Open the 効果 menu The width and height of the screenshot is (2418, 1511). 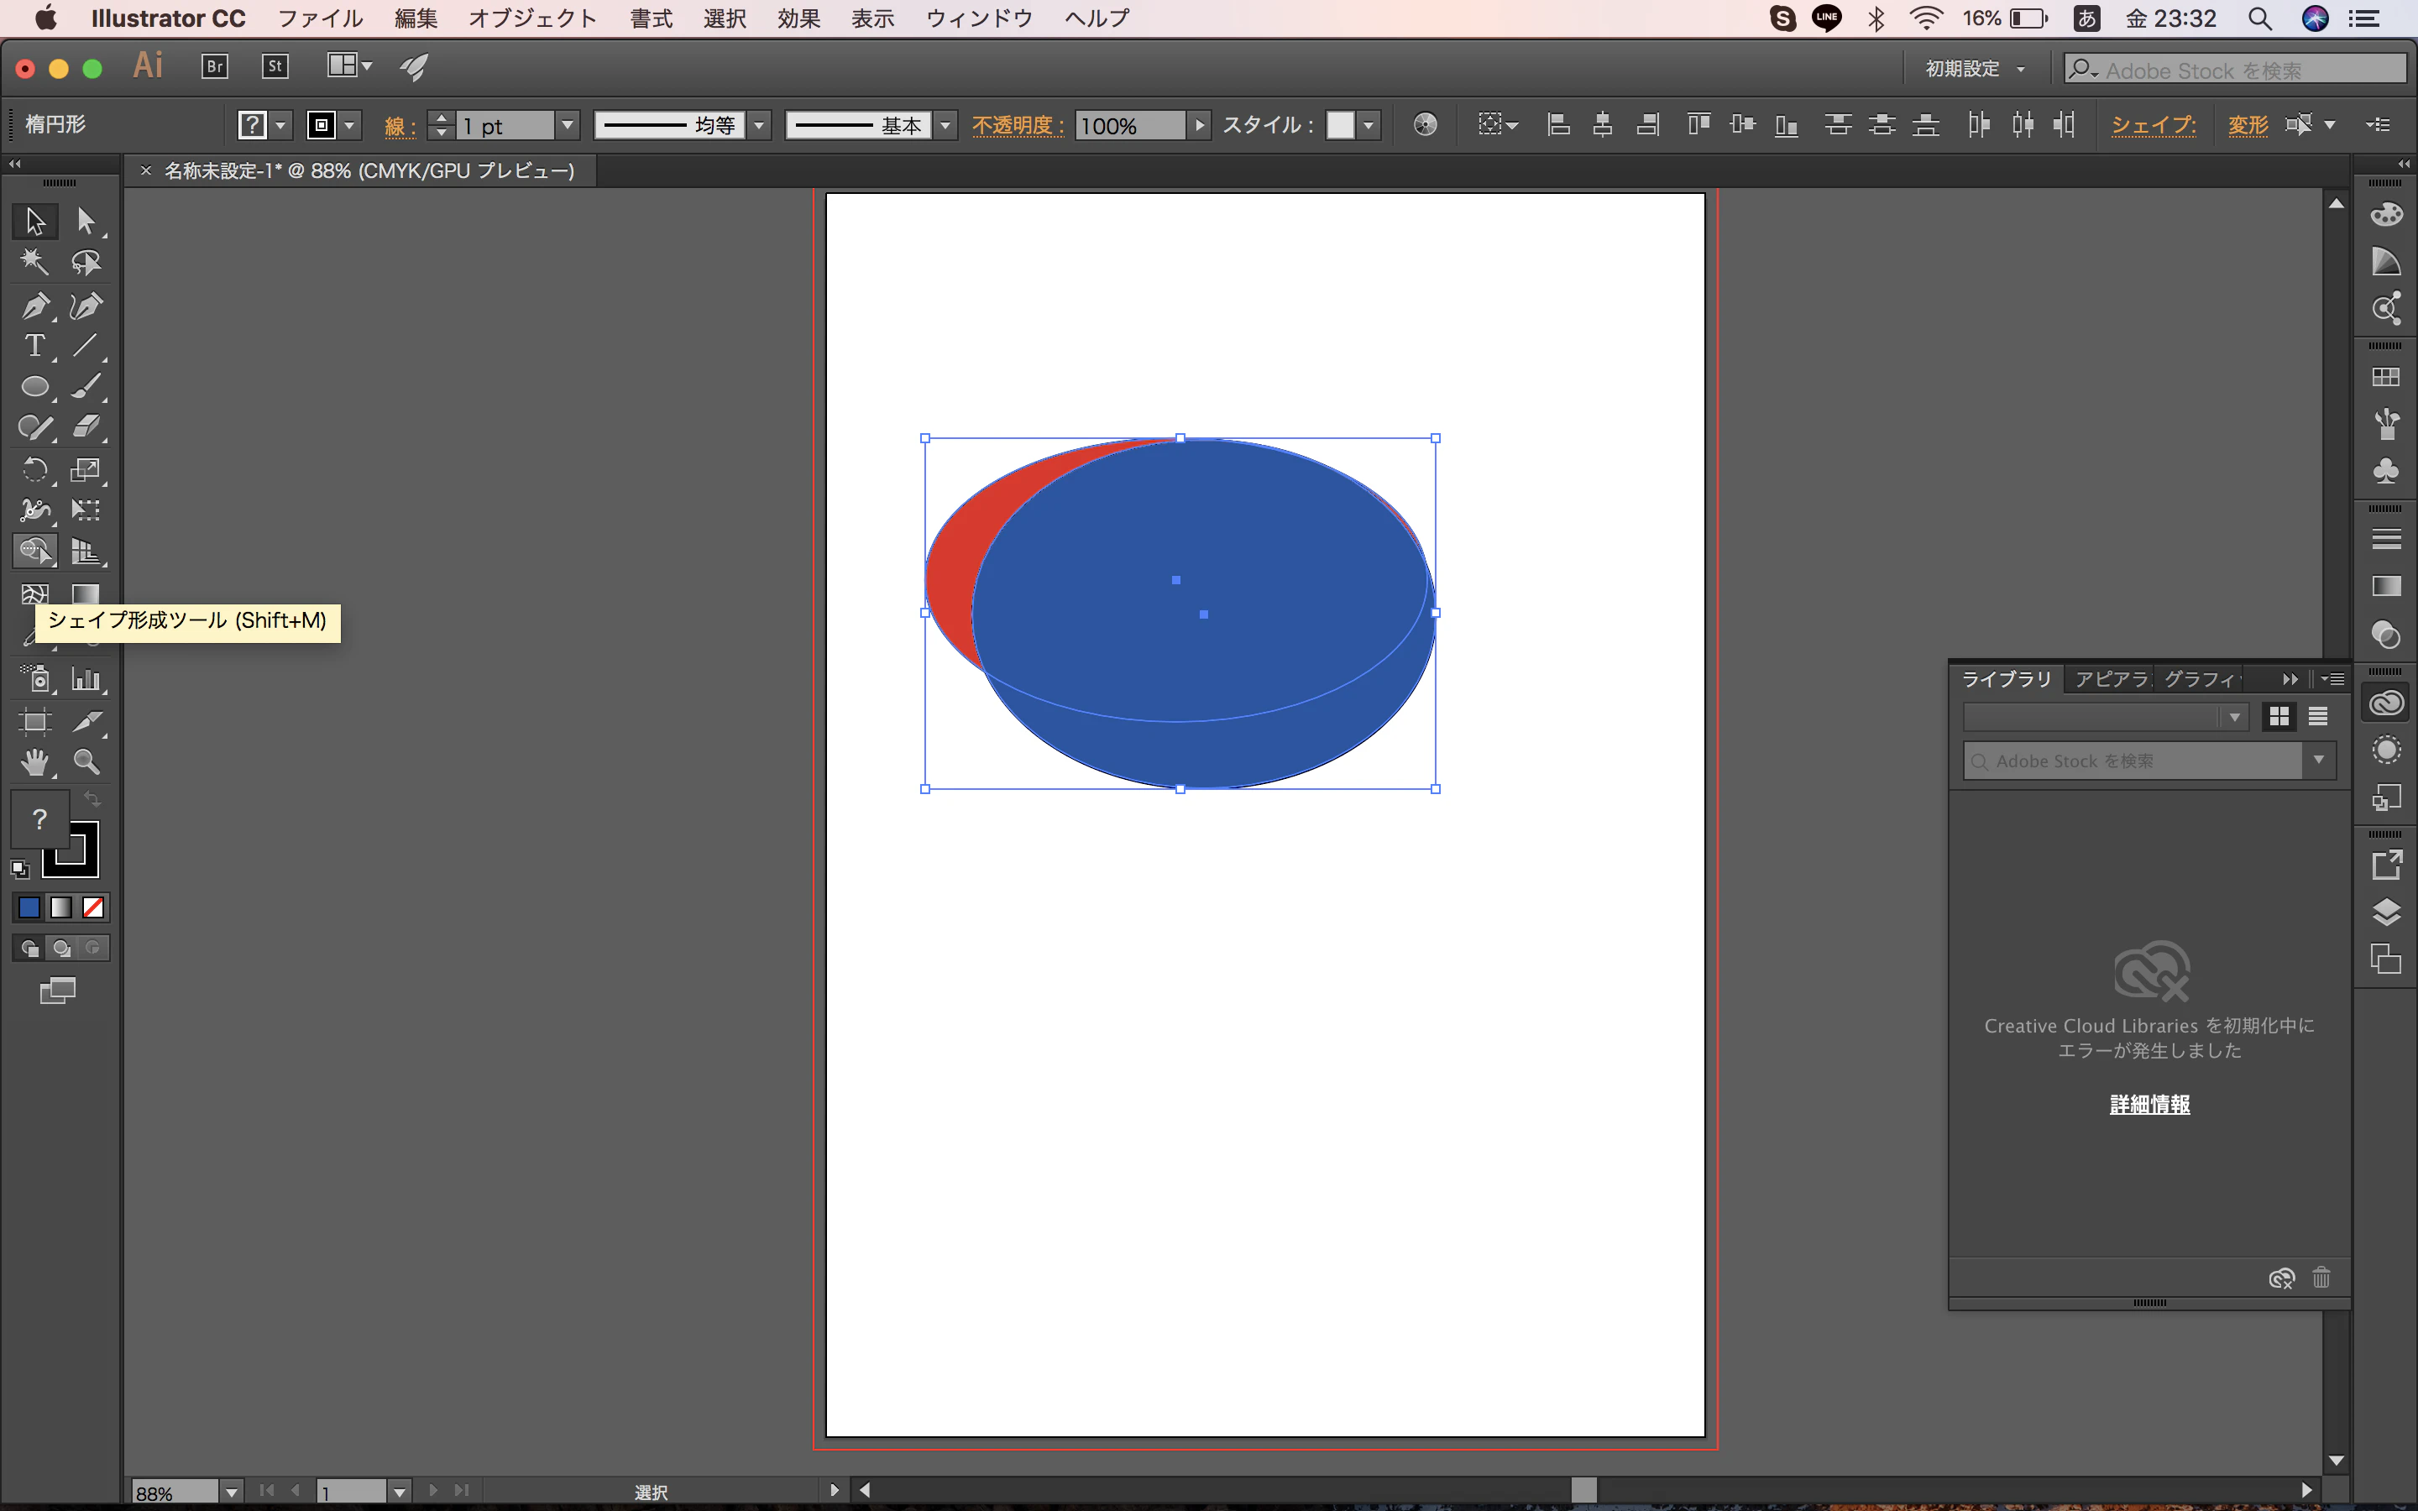(x=799, y=18)
